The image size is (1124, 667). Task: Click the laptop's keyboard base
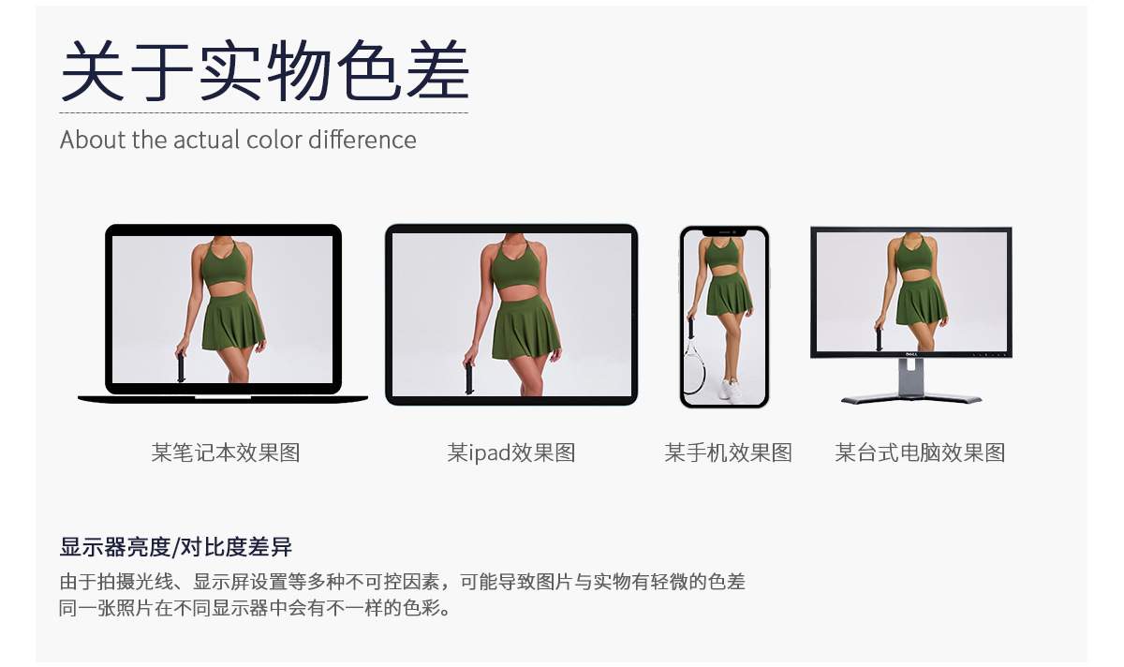223,399
